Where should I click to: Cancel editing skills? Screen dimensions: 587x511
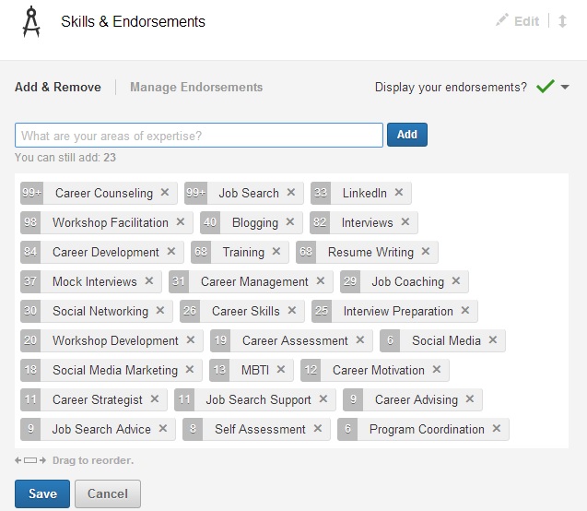108,493
